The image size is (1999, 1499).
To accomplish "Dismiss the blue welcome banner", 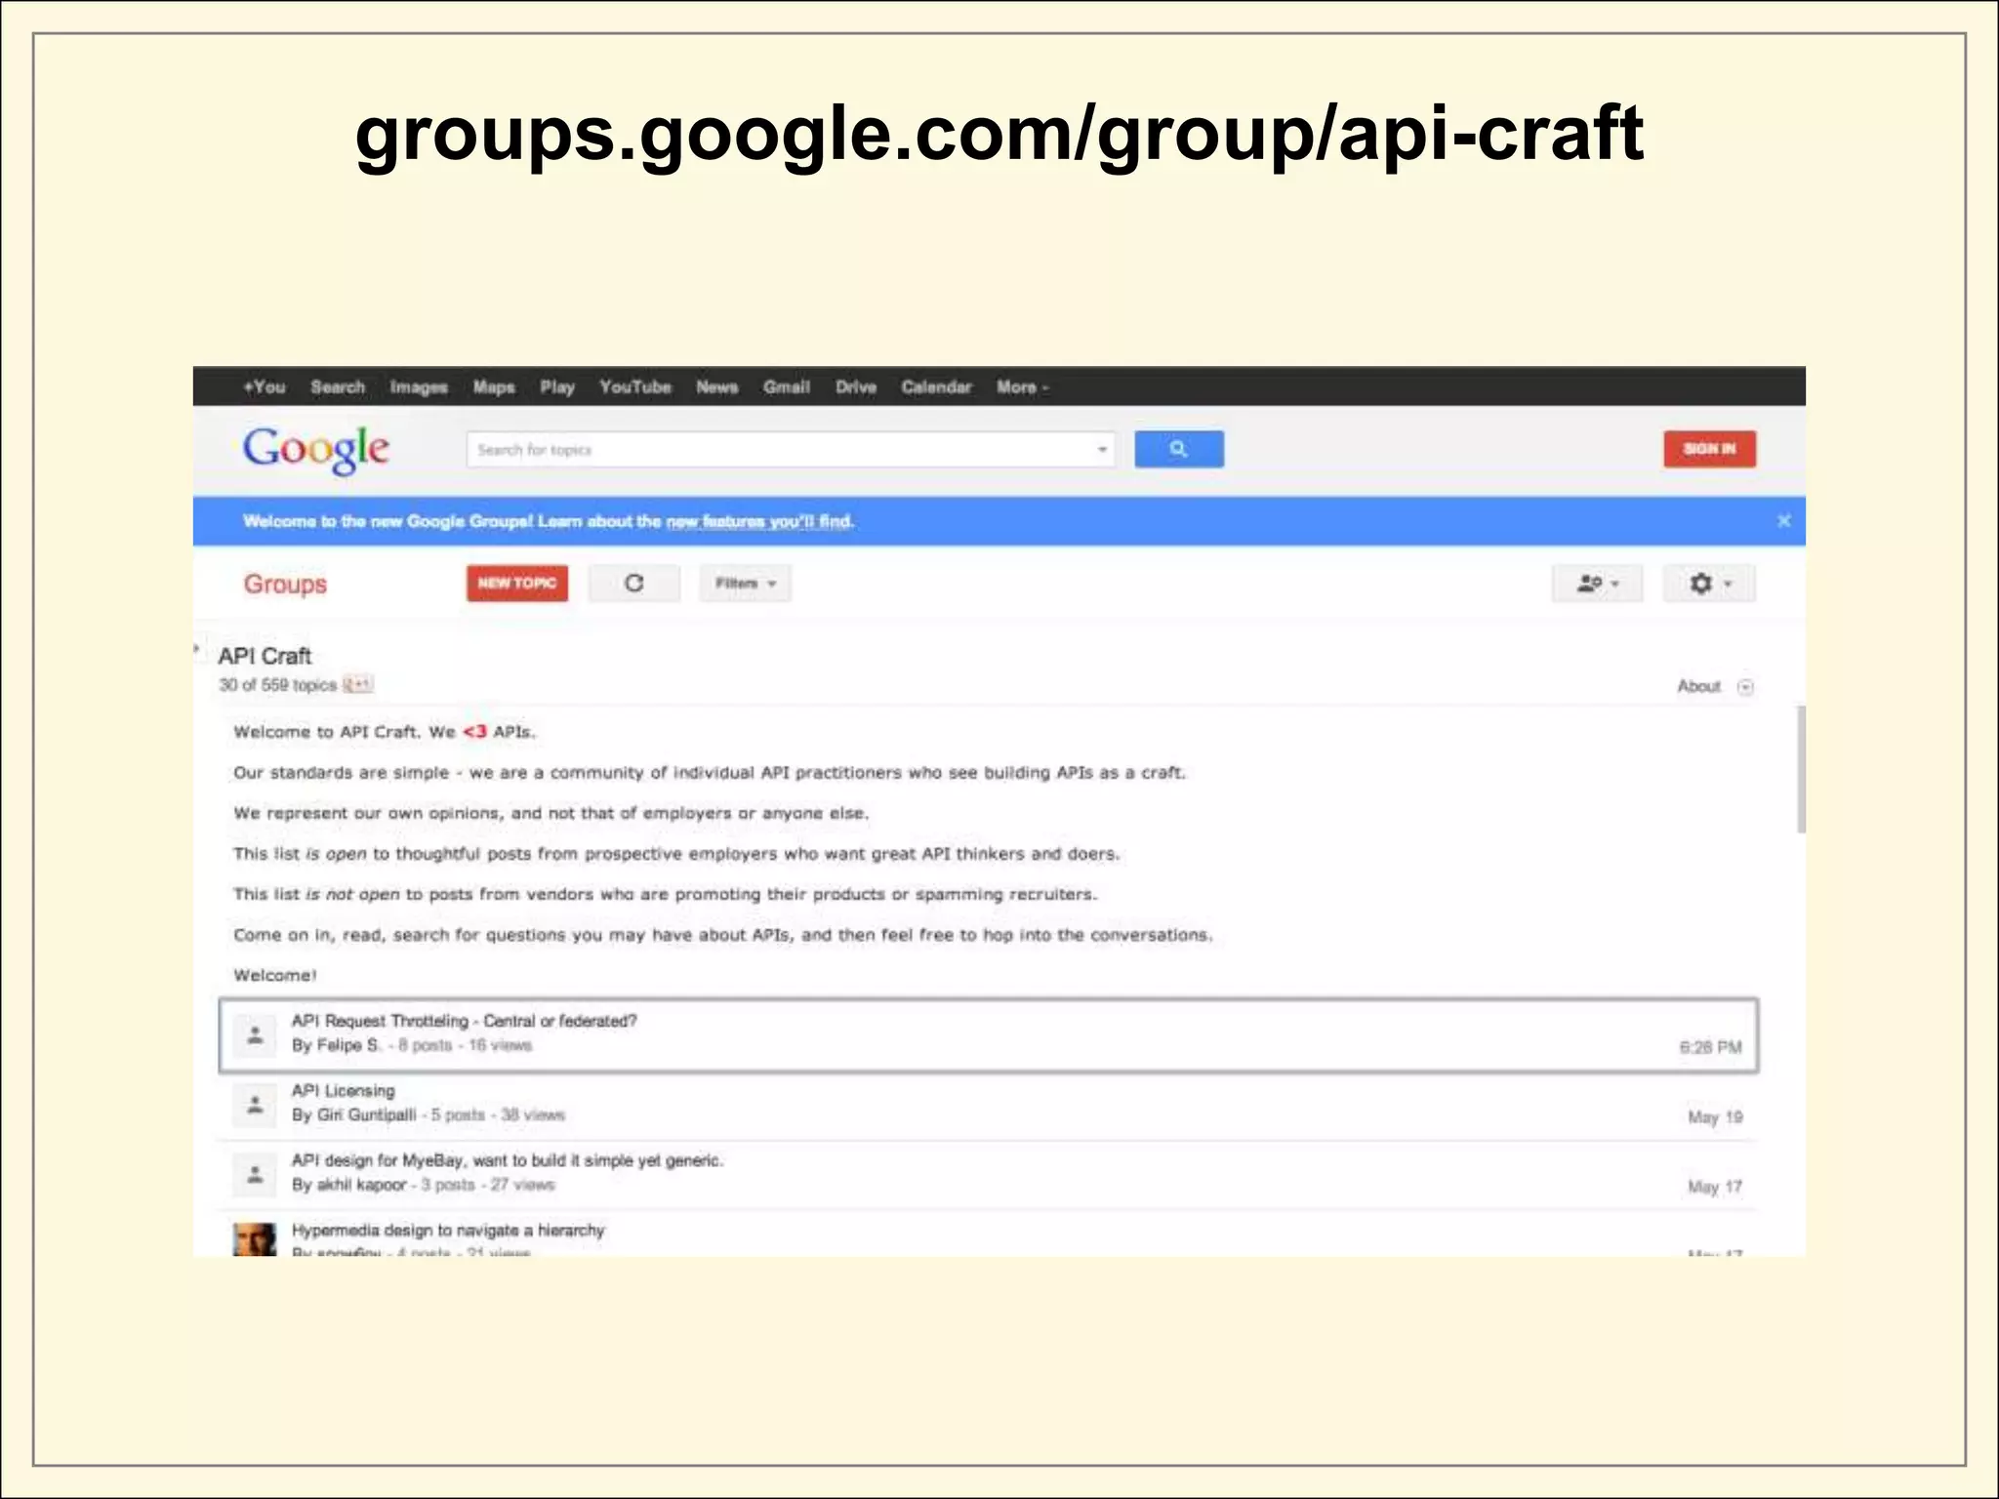I will coord(1783,521).
